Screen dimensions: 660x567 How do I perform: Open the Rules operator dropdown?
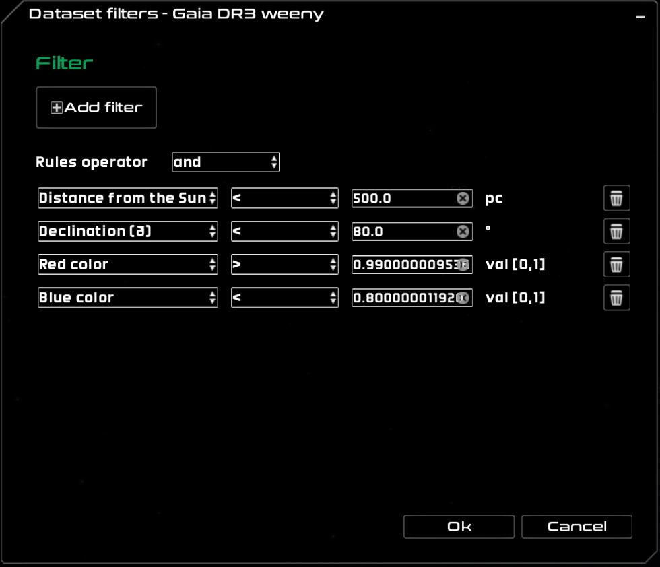coord(226,162)
